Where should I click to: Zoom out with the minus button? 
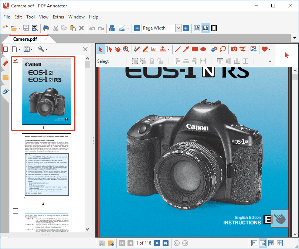tap(137, 28)
